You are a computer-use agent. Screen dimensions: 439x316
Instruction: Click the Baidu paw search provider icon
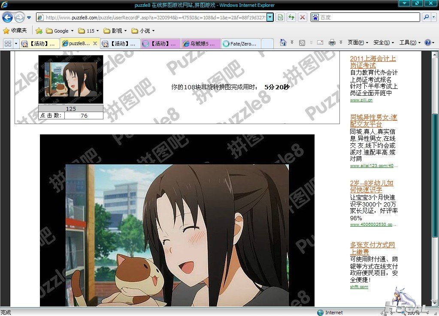(x=315, y=17)
